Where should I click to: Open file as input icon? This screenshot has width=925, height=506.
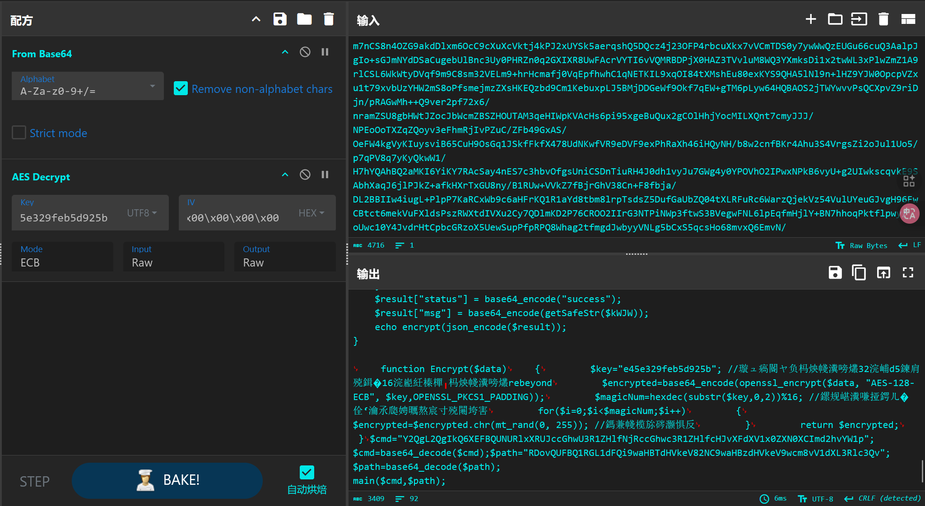(x=859, y=19)
